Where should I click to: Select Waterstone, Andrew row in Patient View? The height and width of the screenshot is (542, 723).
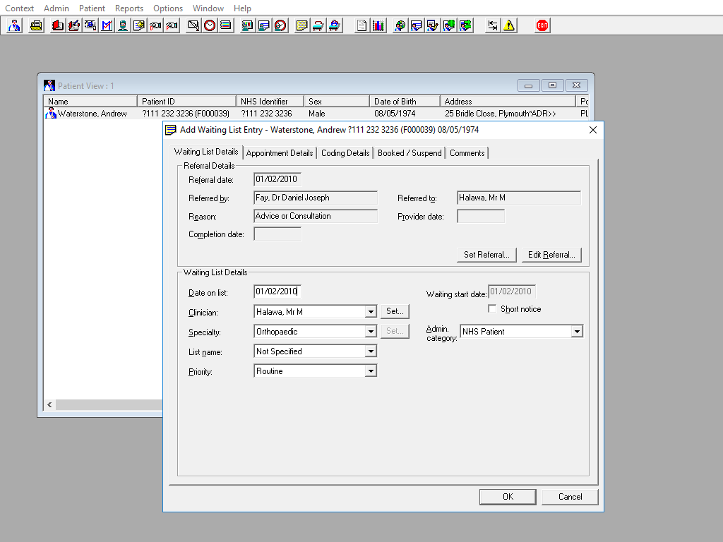click(x=316, y=114)
